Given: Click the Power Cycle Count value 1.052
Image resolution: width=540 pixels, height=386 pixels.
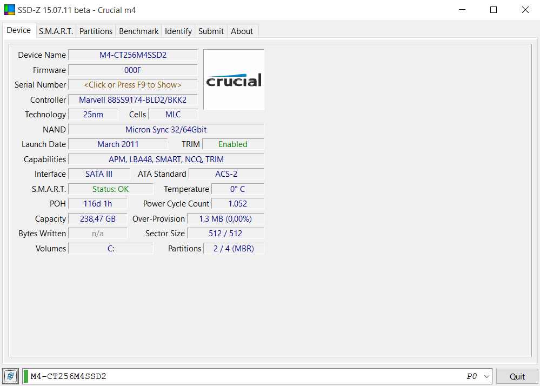Looking at the screenshot, I should click(238, 204).
